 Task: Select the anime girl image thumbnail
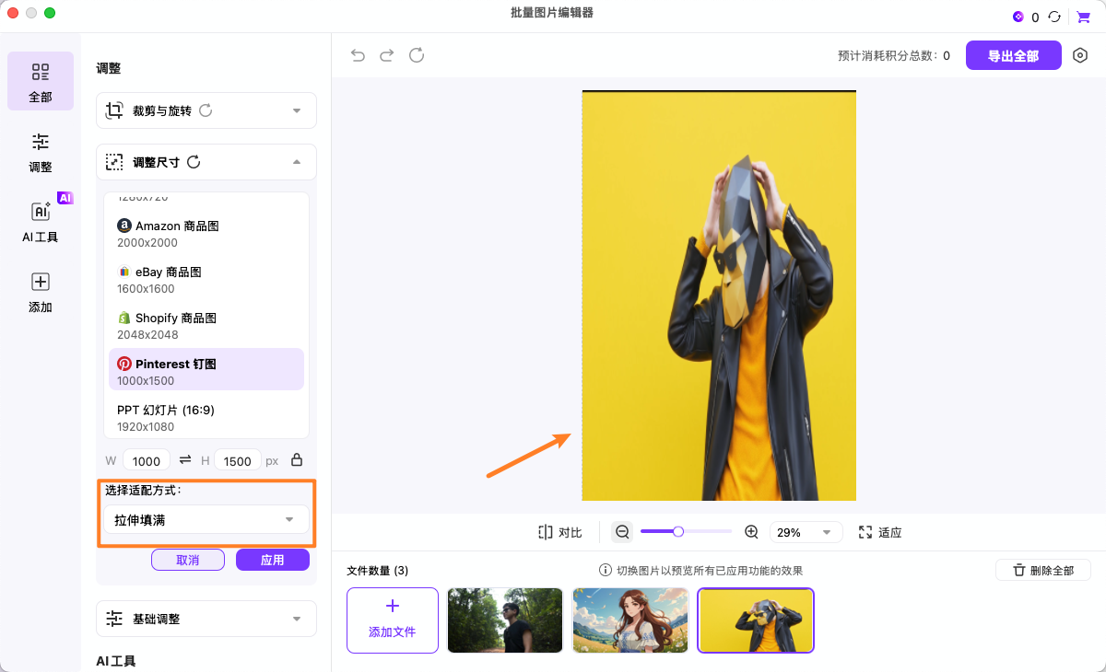click(629, 620)
